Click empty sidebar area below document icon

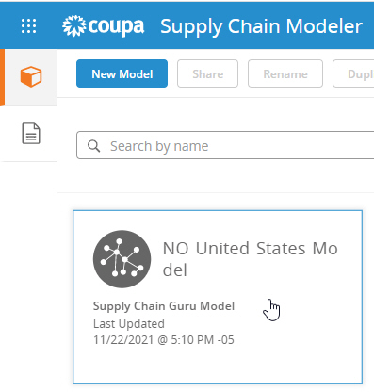[28, 276]
